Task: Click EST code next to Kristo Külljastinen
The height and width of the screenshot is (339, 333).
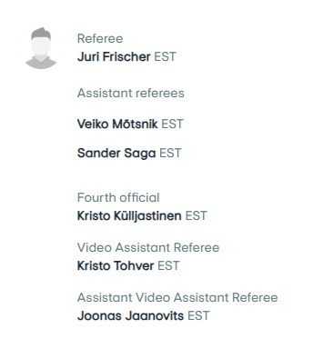Action: click(196, 215)
